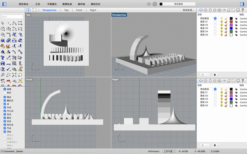The image size is (247, 154).
Task: Make 图层 01 current in upper panel
Action: [x=215, y=22]
